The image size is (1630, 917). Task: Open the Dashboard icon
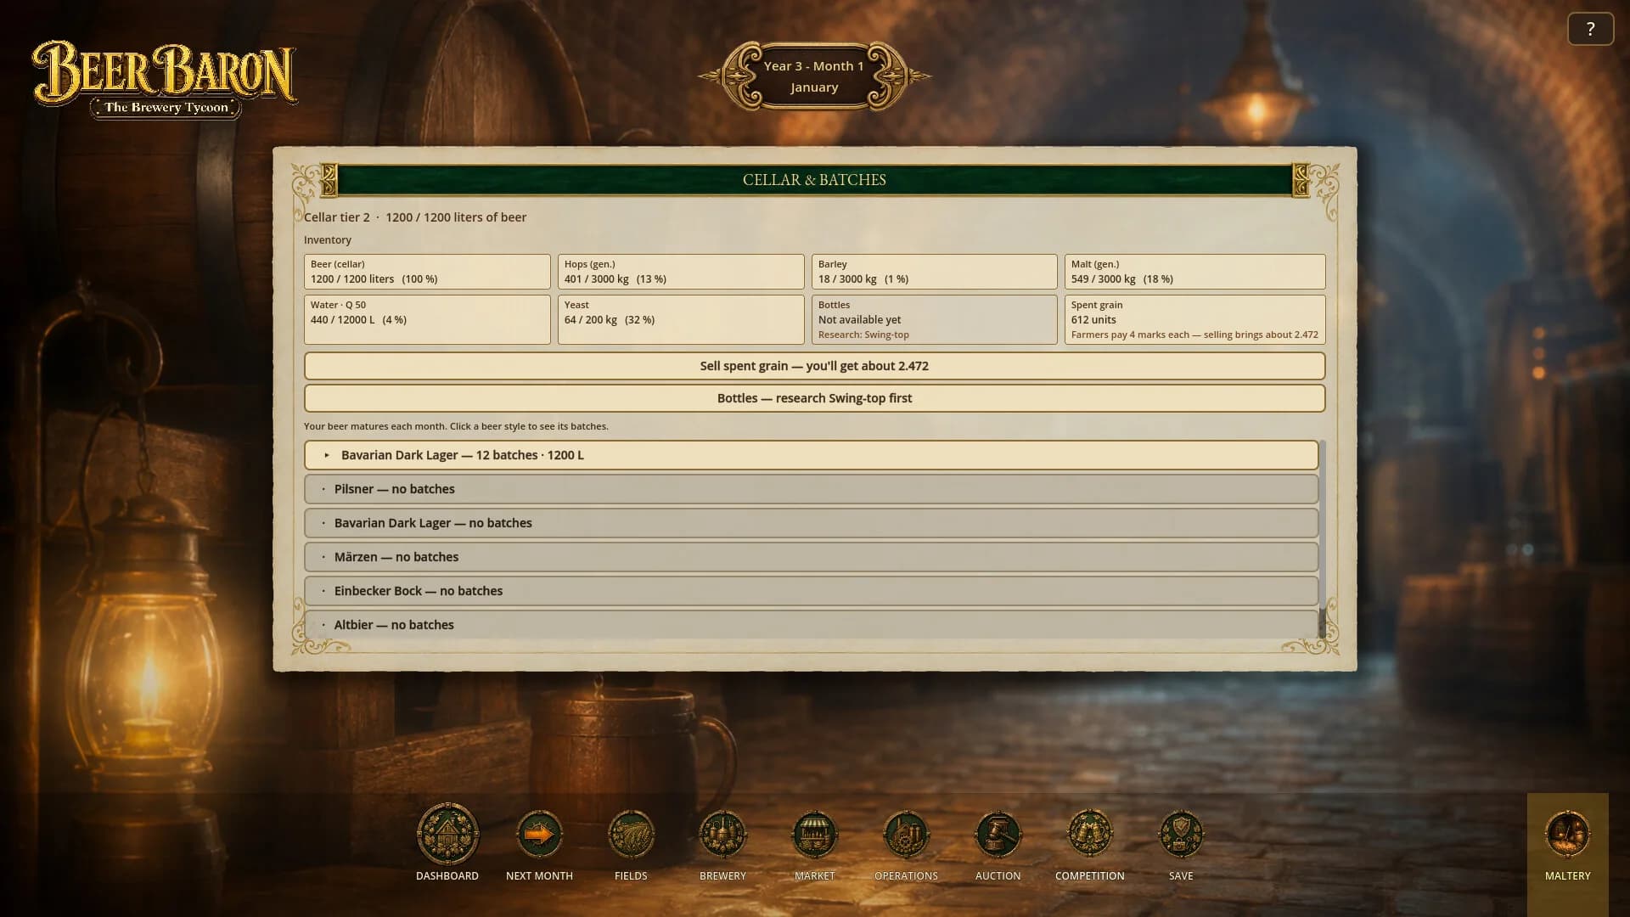point(447,834)
